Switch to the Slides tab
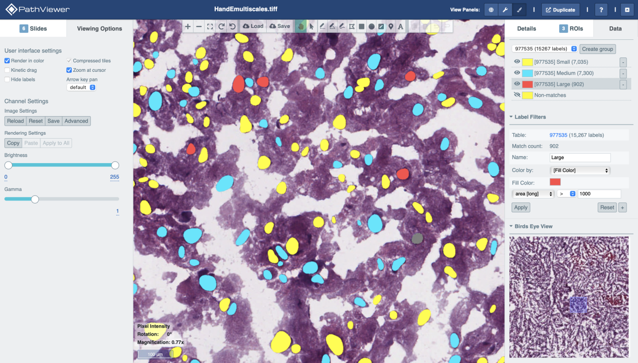 [33, 28]
